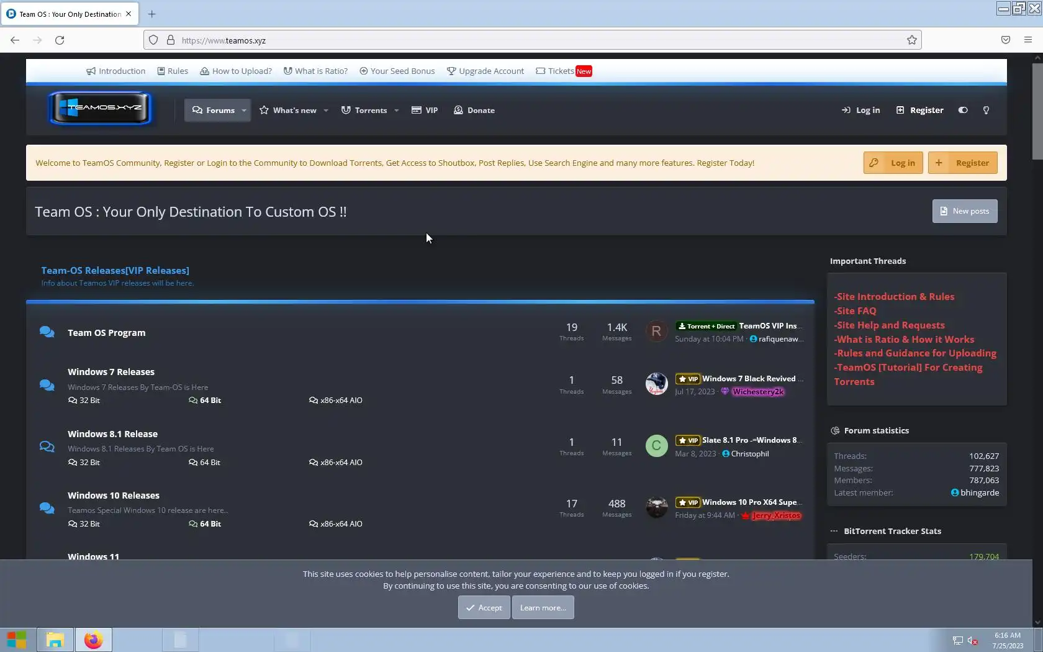This screenshot has width=1043, height=652.
Task: Open the Windows 7 Releases 64 Bit subforum
Action: tap(205, 401)
